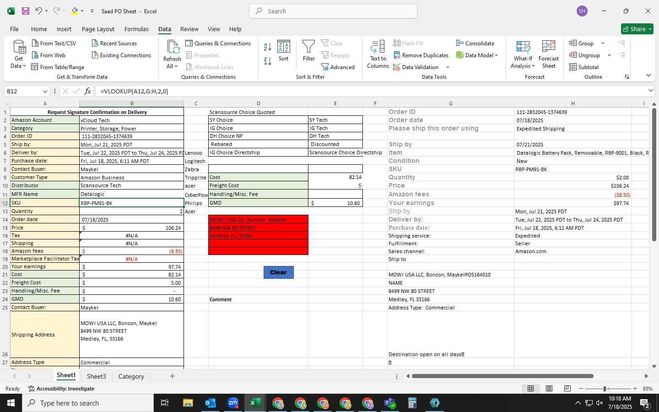Screen dimensions: 659x412
Task: Switch to Category worksheet tab
Action: pos(131,376)
